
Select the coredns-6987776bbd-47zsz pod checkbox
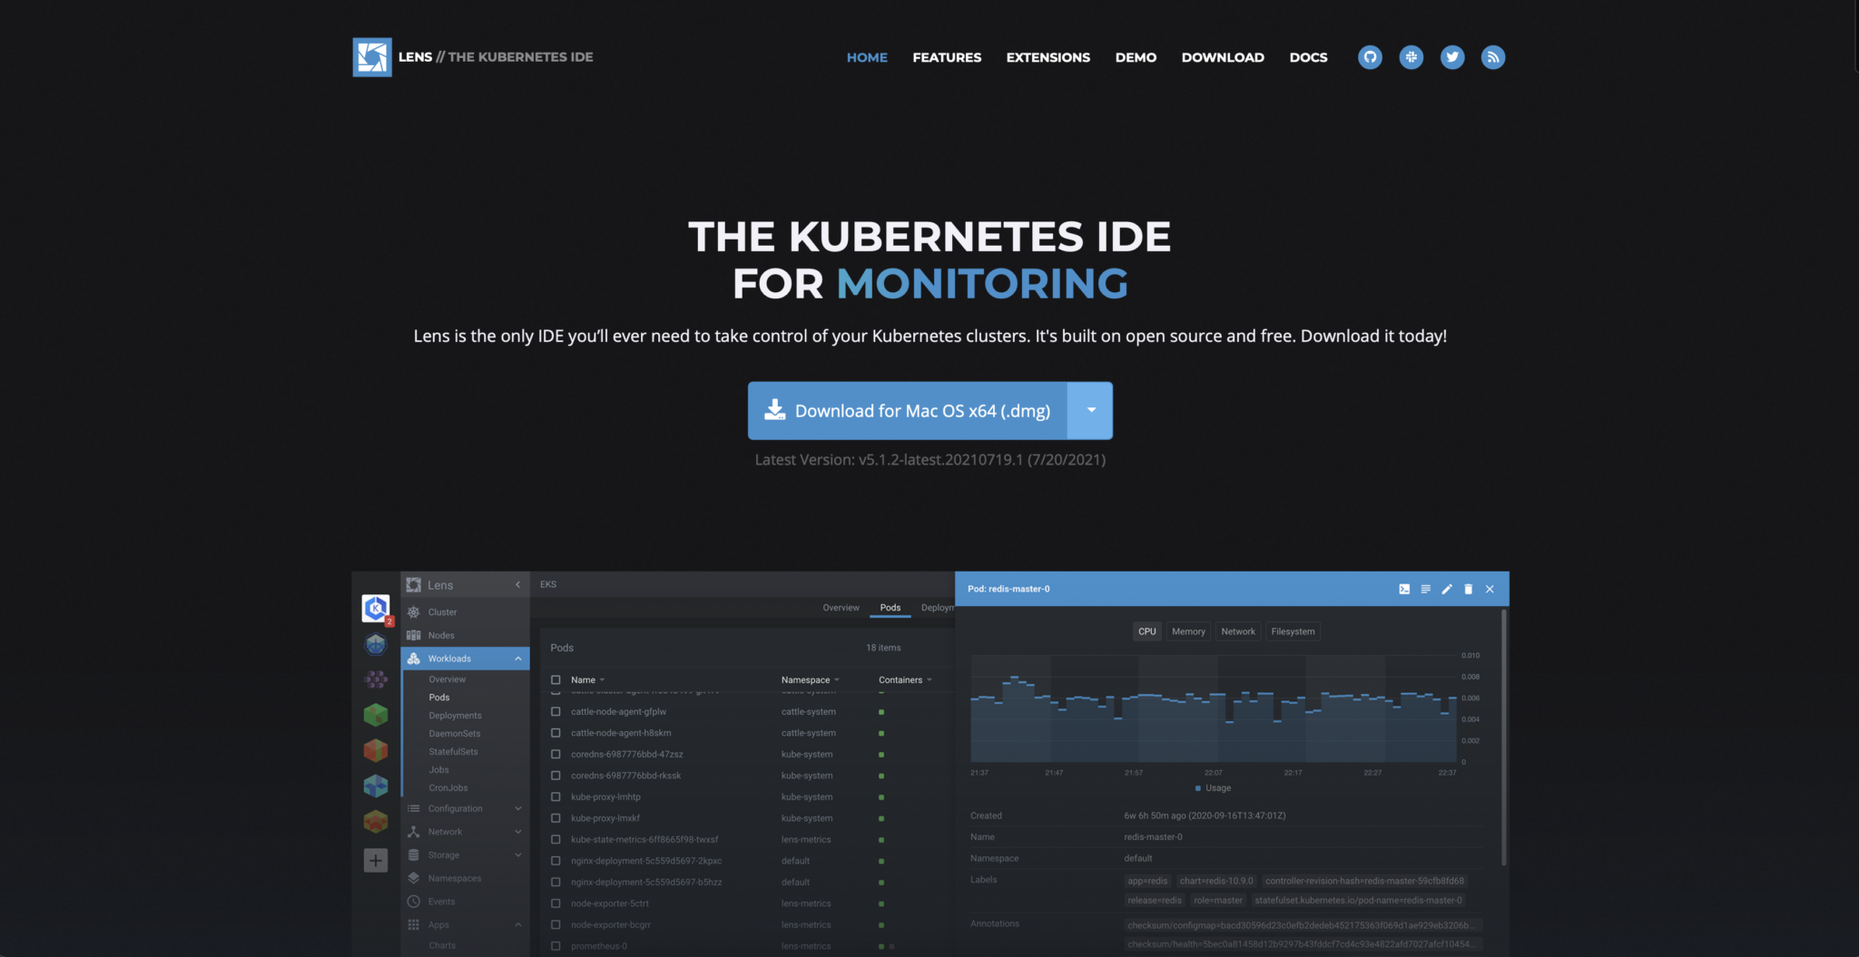tap(555, 753)
